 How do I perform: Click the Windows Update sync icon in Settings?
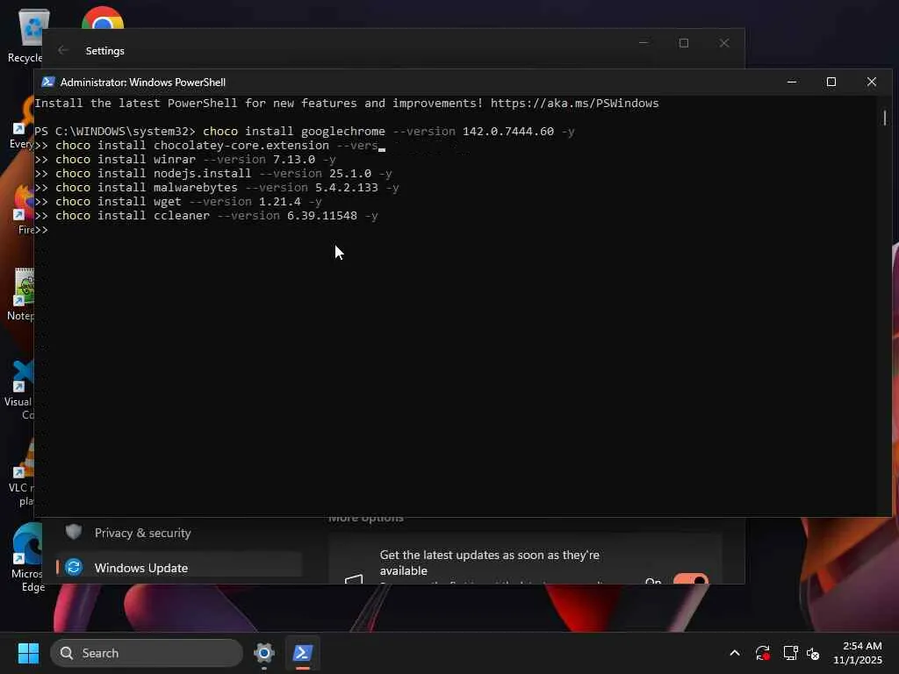pyautogui.click(x=74, y=568)
